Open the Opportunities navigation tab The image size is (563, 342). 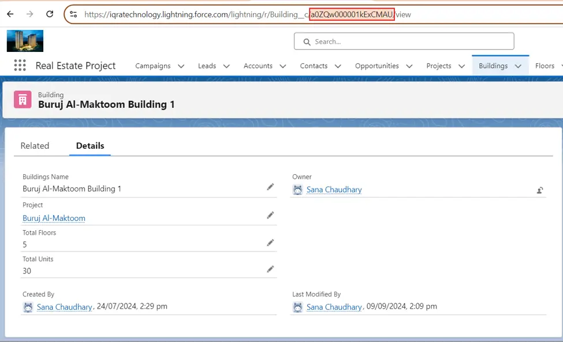click(377, 66)
